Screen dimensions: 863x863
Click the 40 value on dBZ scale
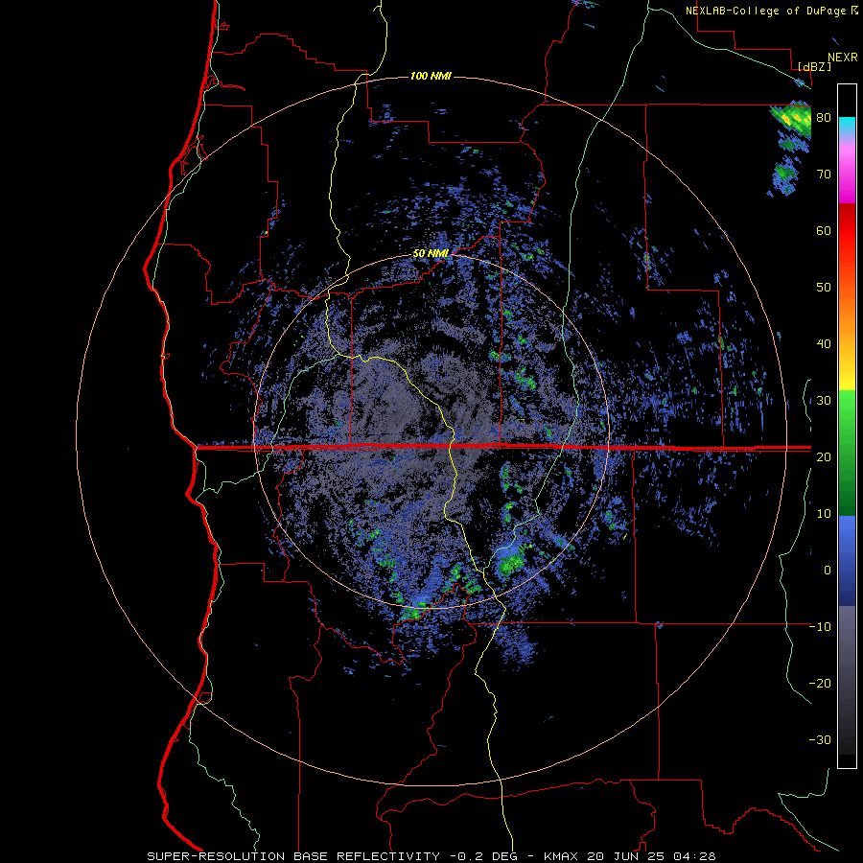click(x=824, y=344)
